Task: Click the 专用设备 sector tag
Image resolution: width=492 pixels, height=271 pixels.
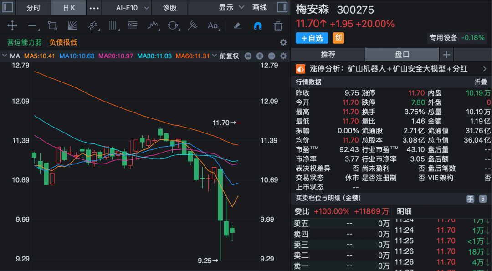Action: coord(457,38)
